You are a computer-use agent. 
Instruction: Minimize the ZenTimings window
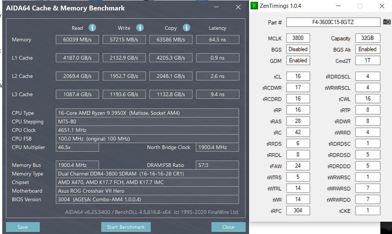coord(338,6)
